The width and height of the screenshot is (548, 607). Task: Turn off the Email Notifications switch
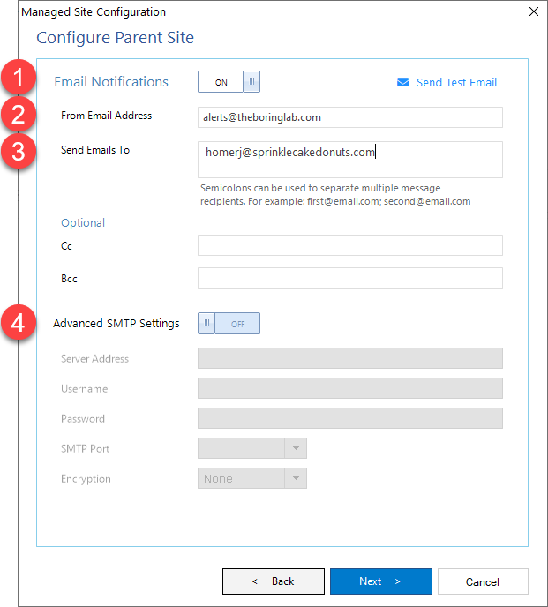tap(229, 82)
